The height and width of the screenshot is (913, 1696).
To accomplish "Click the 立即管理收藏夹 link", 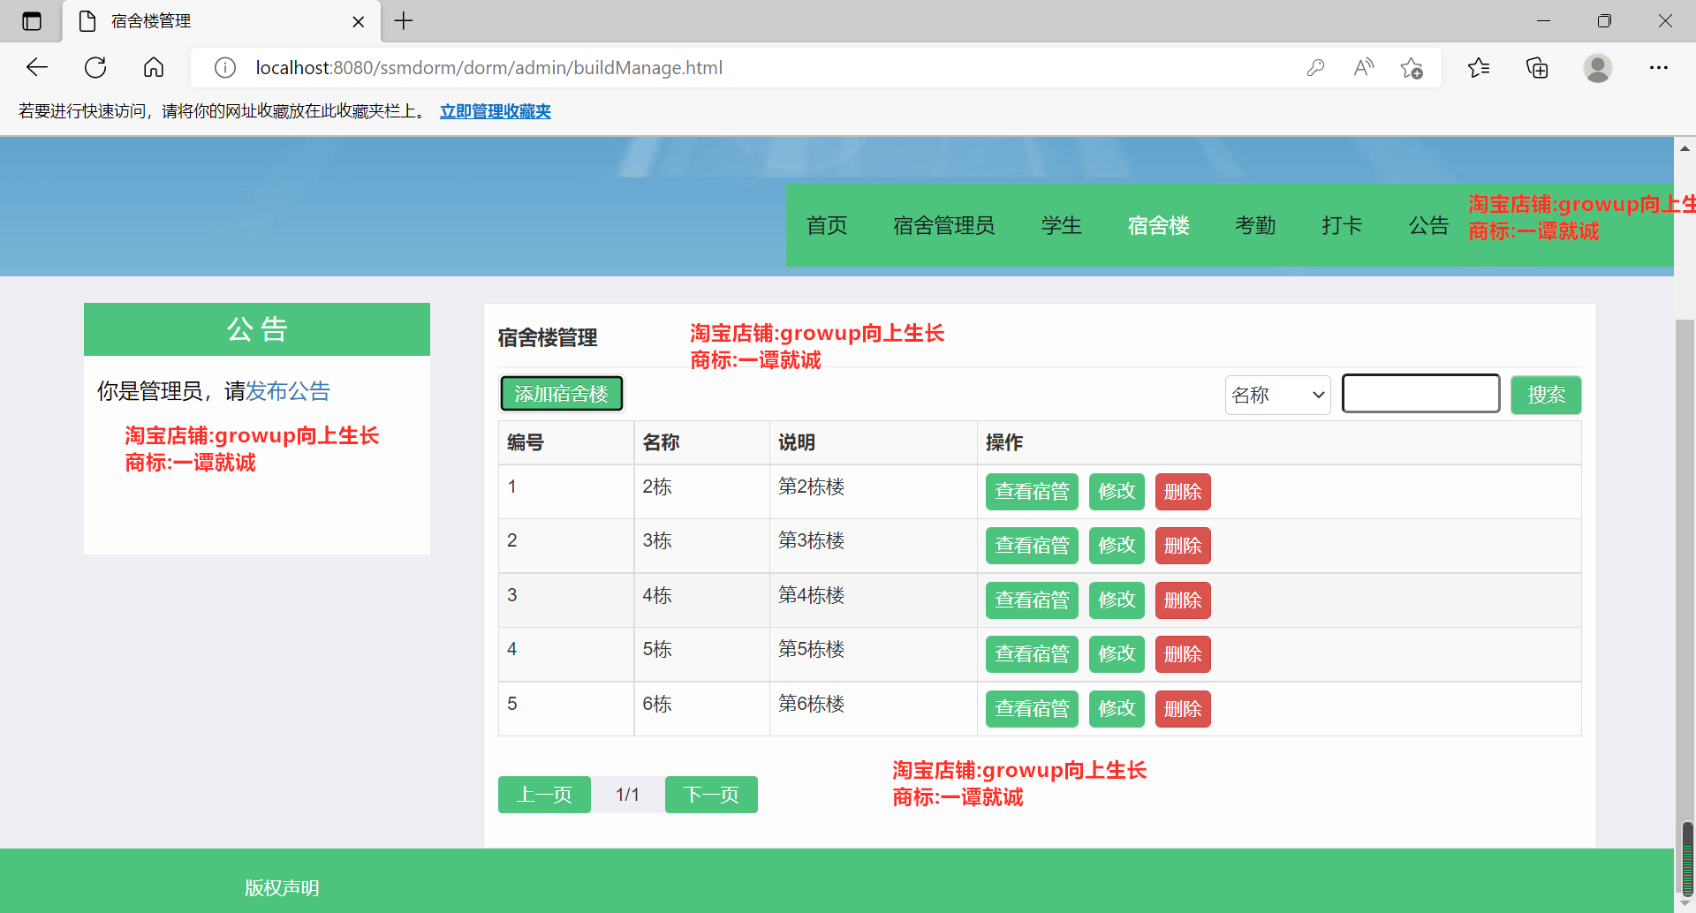I will 495,111.
